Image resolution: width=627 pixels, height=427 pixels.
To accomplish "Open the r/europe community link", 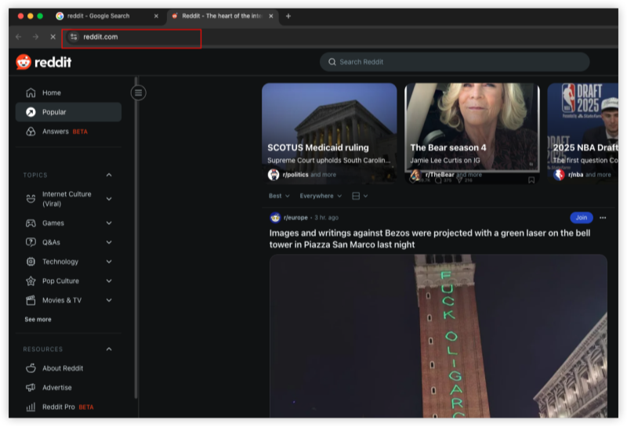I will point(295,218).
